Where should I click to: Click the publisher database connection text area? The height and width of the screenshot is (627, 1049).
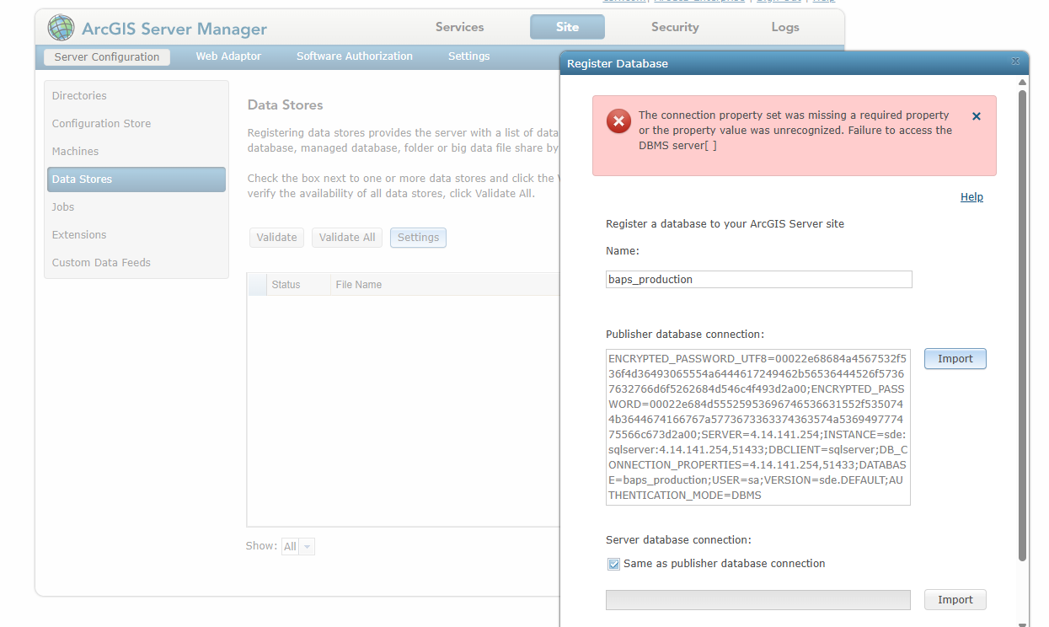pyautogui.click(x=758, y=427)
